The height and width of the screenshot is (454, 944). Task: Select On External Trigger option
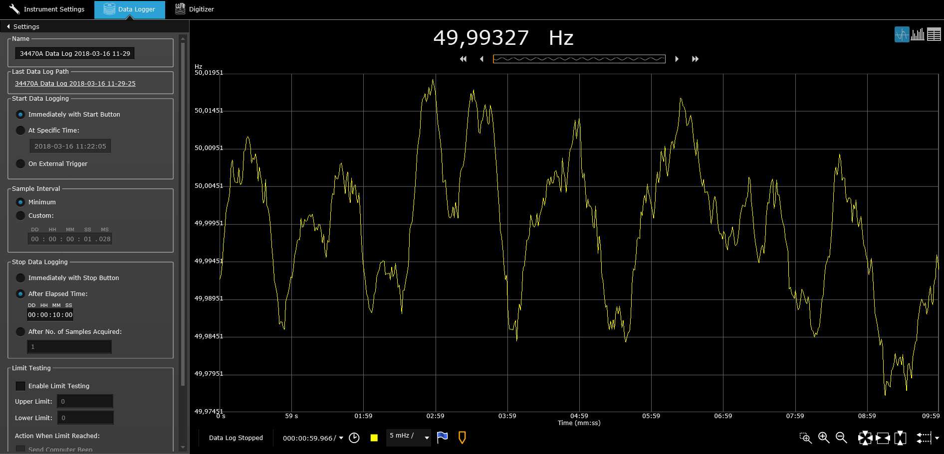click(x=20, y=164)
